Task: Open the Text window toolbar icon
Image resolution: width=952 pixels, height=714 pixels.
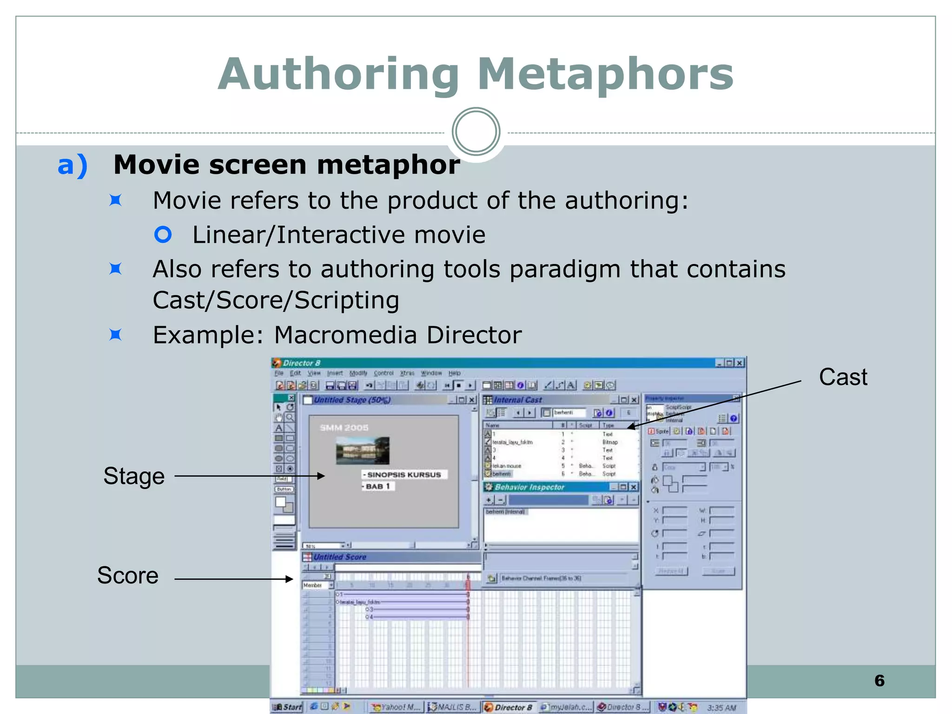Action: pyautogui.click(x=571, y=385)
